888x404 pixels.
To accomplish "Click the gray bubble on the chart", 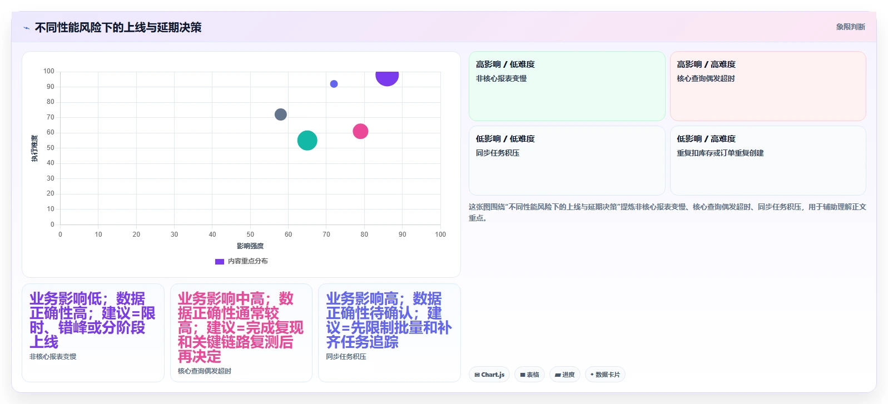I will [x=281, y=114].
